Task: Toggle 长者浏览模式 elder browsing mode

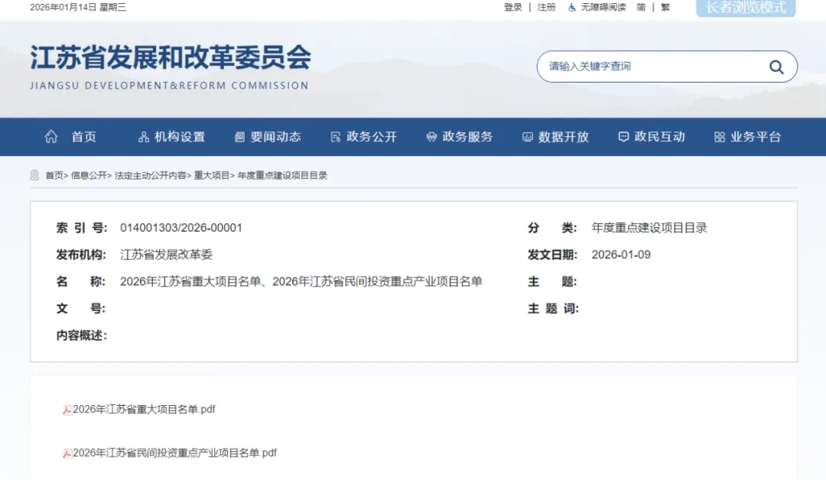Action: 745,8
